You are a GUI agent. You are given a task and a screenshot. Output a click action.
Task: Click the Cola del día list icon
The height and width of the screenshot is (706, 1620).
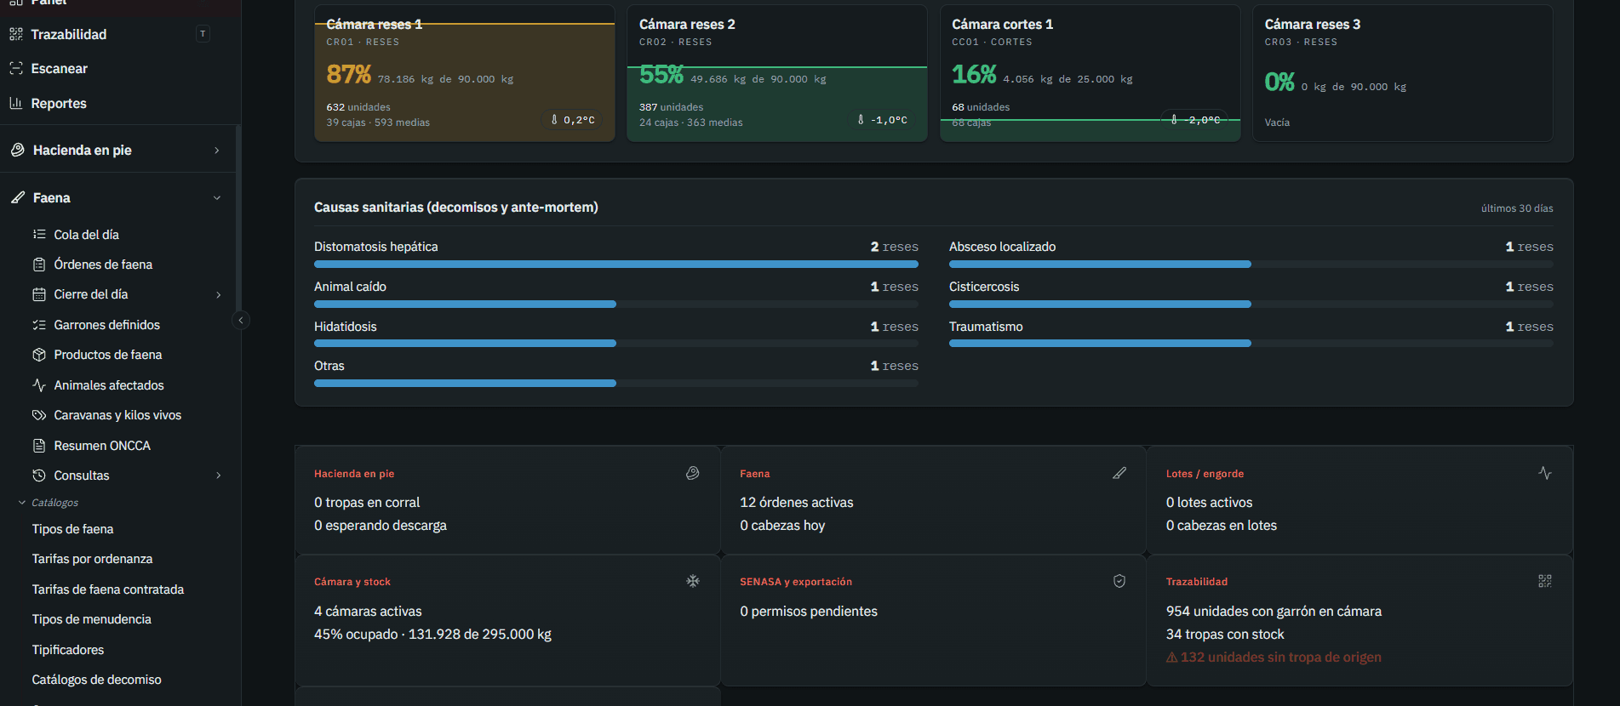pos(39,234)
